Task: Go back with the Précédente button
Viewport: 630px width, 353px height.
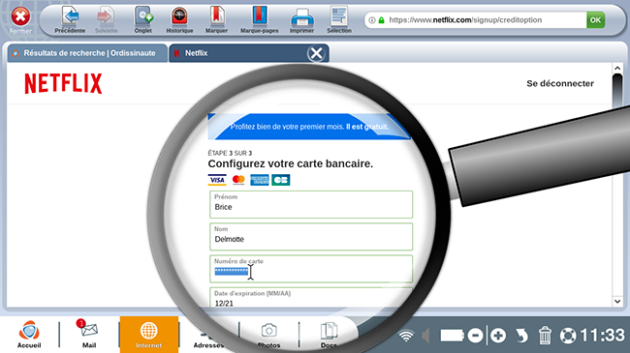Action: [70, 19]
